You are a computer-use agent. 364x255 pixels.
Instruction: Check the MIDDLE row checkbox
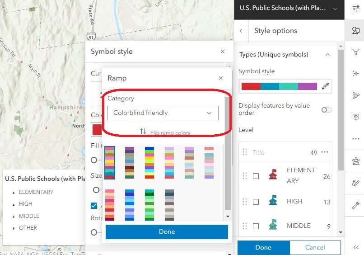[256, 226]
